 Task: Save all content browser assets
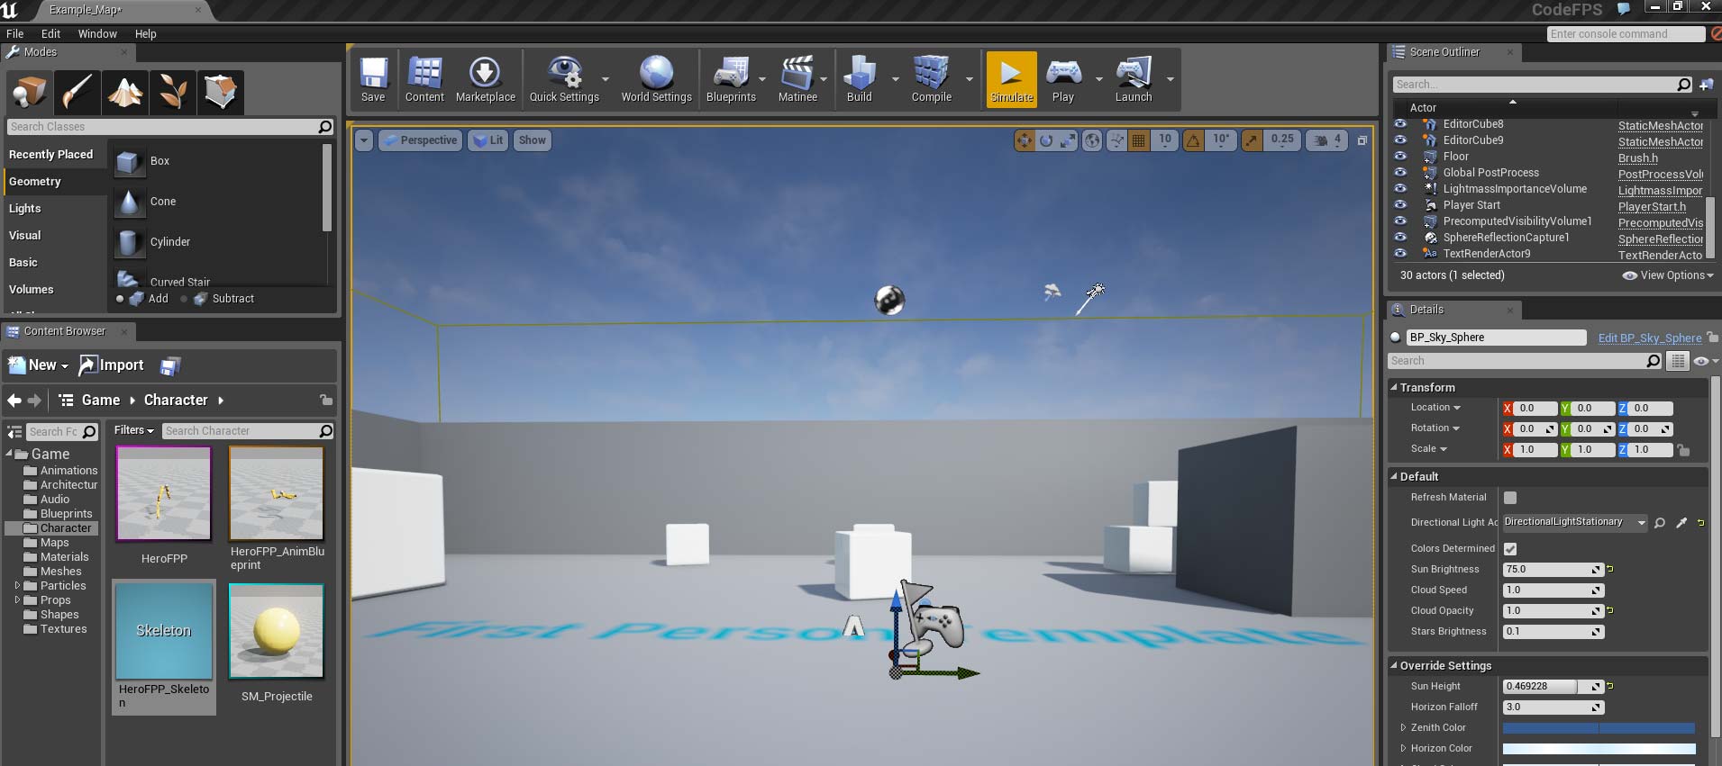[x=169, y=365]
